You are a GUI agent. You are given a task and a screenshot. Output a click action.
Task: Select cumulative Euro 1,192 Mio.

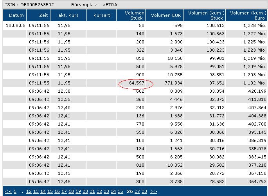[x=255, y=83]
